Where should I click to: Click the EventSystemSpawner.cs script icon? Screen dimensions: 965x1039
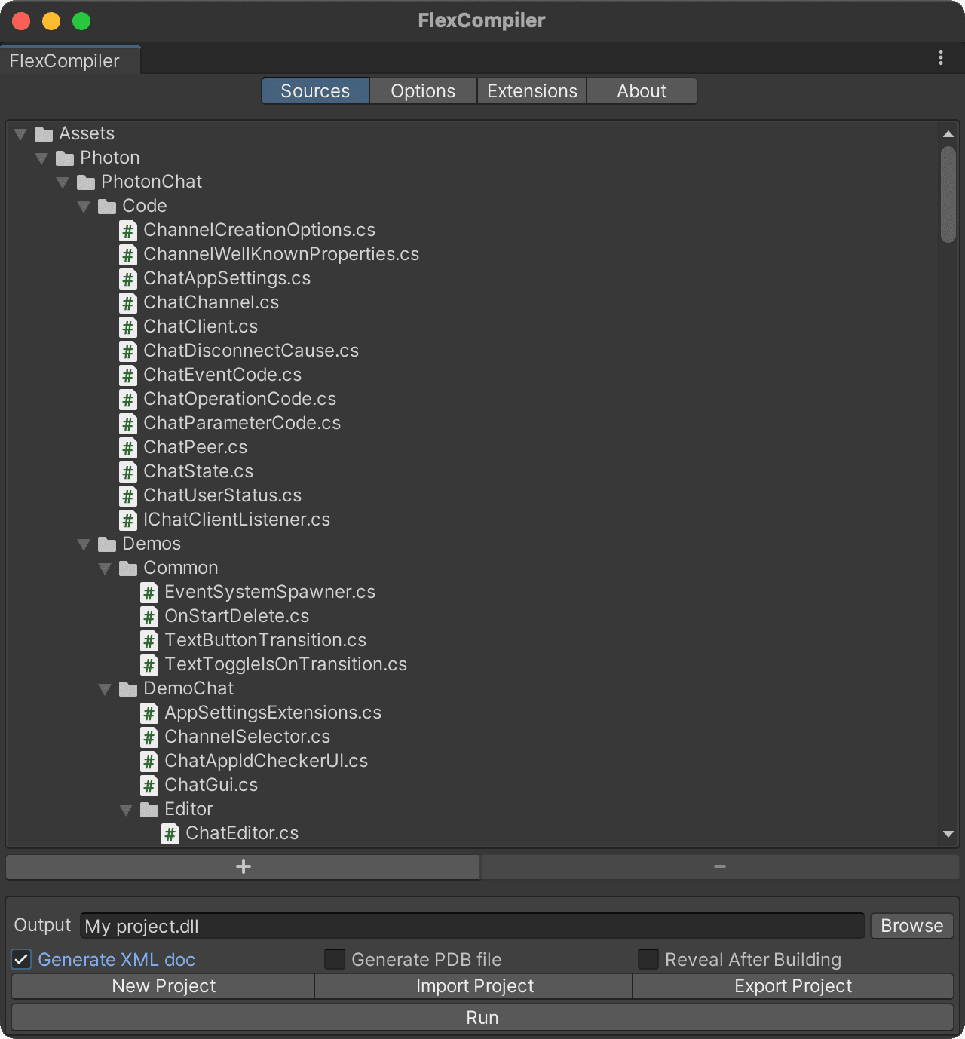click(149, 593)
